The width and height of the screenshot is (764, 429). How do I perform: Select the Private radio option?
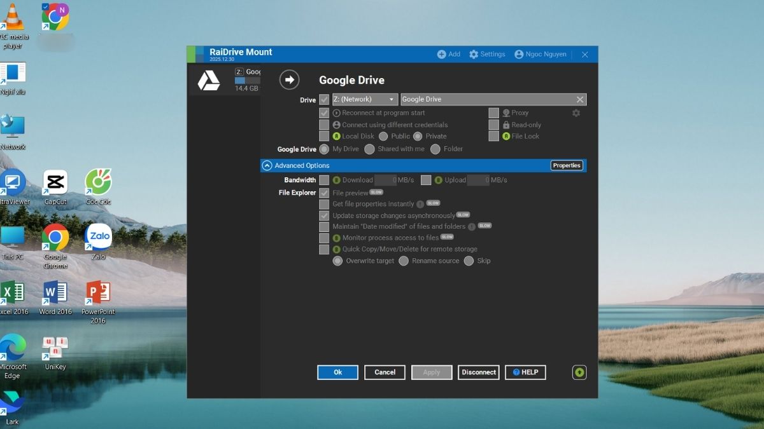[x=418, y=136]
